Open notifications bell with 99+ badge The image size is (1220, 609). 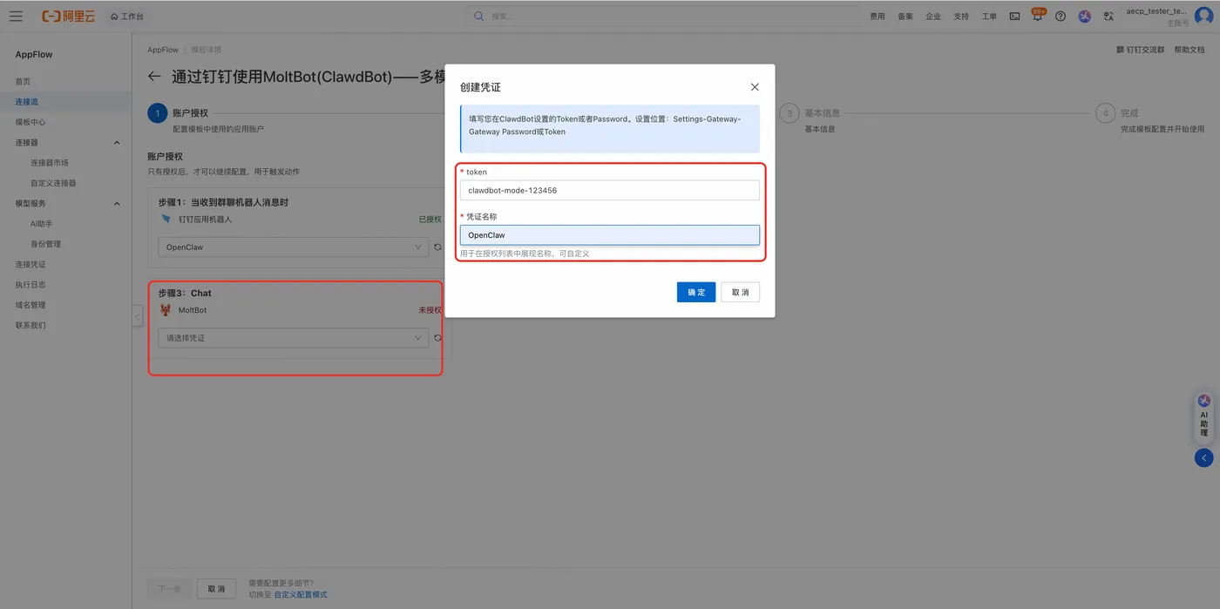1038,16
